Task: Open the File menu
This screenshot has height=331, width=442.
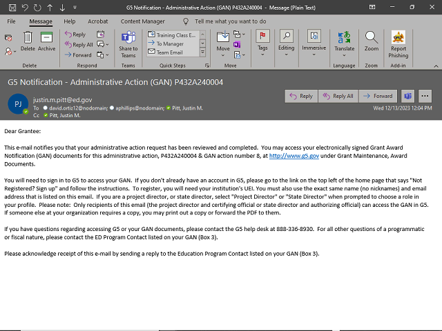Action: [11, 21]
